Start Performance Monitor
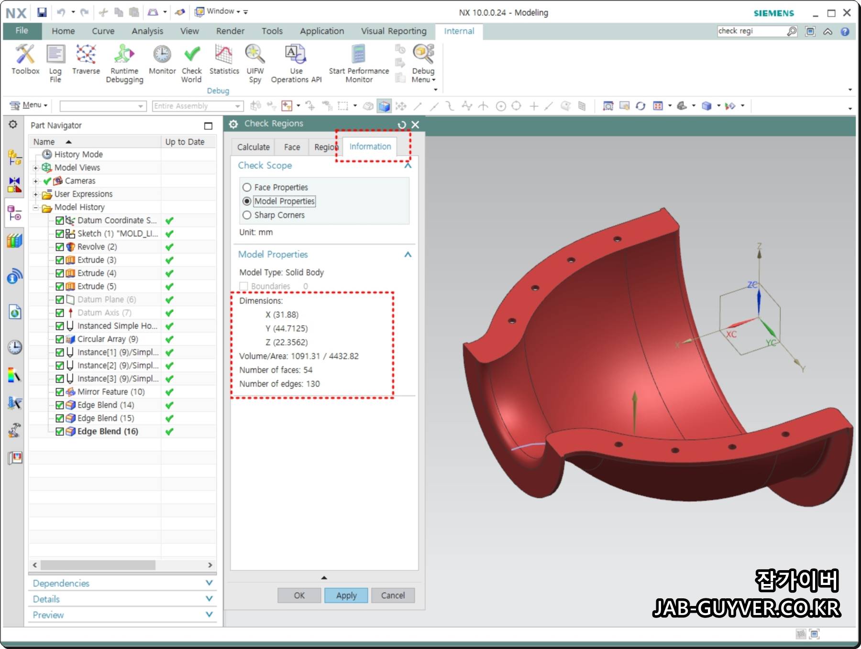Screen dimensions: 861x649 [x=359, y=63]
